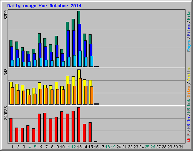The height and width of the screenshot is (151, 193).
Task: Click the Sites legend label
Action: (x=189, y=91)
